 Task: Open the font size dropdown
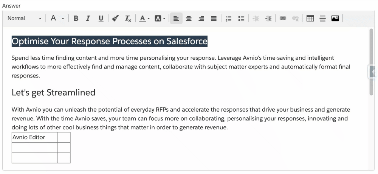tap(57, 18)
